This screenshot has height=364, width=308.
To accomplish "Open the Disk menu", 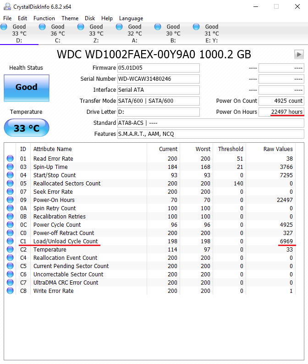I will [90, 18].
